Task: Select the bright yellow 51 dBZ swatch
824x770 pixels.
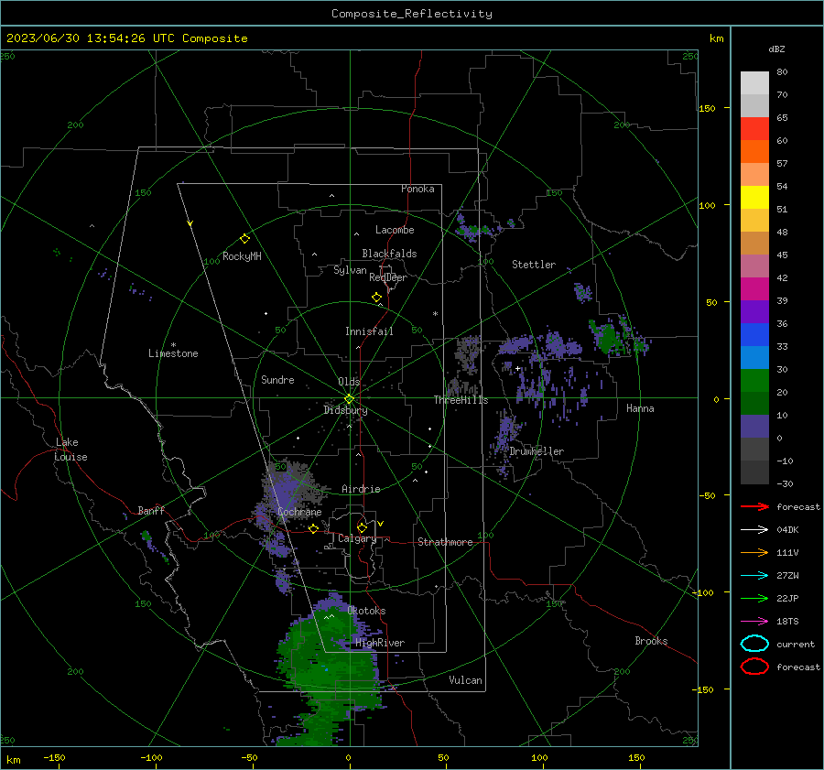Action: pyautogui.click(x=754, y=197)
